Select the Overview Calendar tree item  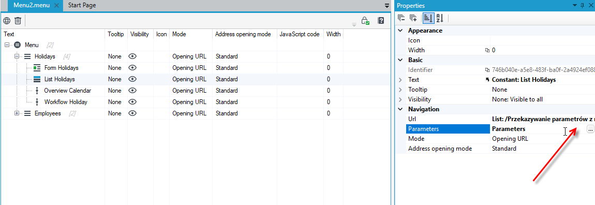(68, 91)
